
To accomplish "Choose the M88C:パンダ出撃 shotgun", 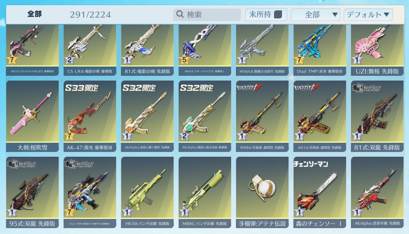I will coord(205,192).
